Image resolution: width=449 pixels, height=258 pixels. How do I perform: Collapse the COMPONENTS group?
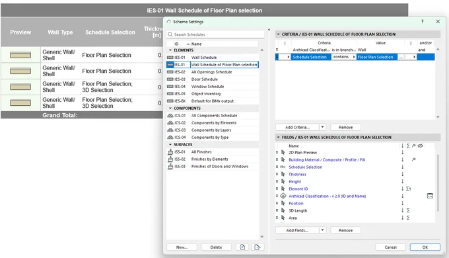click(170, 108)
